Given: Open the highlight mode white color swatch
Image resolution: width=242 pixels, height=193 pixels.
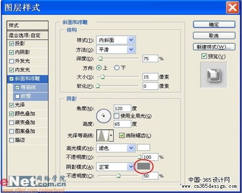Looking at the screenshot, I should [143, 147].
